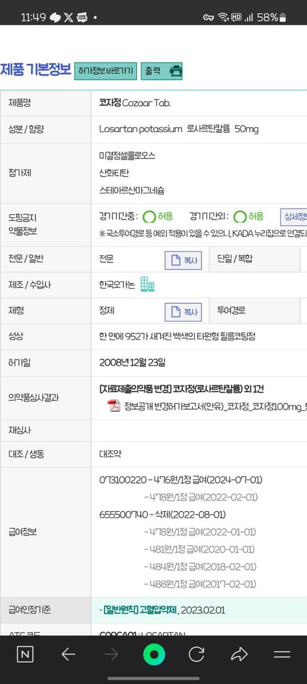
Task: Open the browser hamburger menu
Action: (x=282, y=654)
